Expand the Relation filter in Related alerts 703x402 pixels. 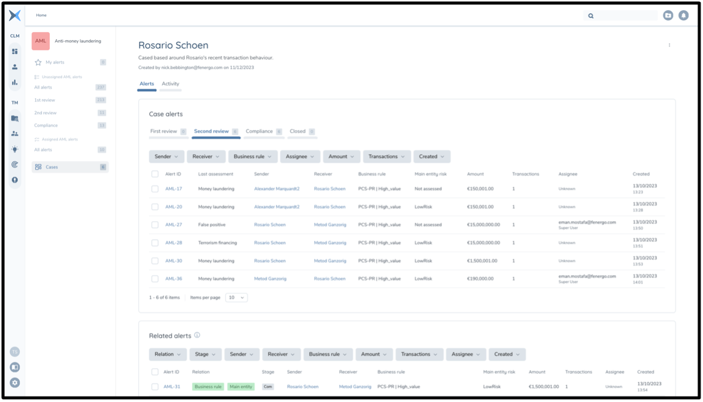(x=167, y=354)
